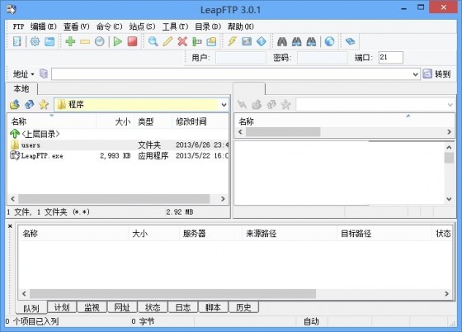Click into the 密码 password field
462x332 pixels.
(322, 58)
